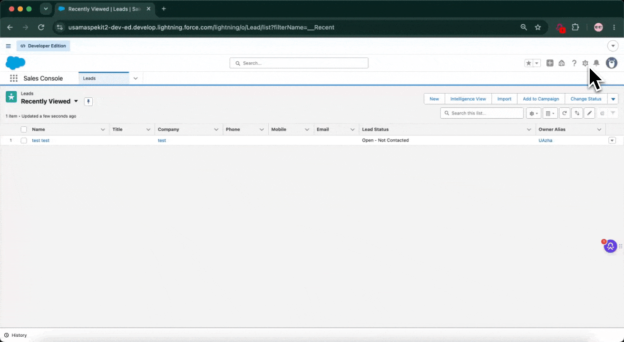This screenshot has height=342, width=624.
Task: Click the filter funnel icon
Action: pos(614,113)
